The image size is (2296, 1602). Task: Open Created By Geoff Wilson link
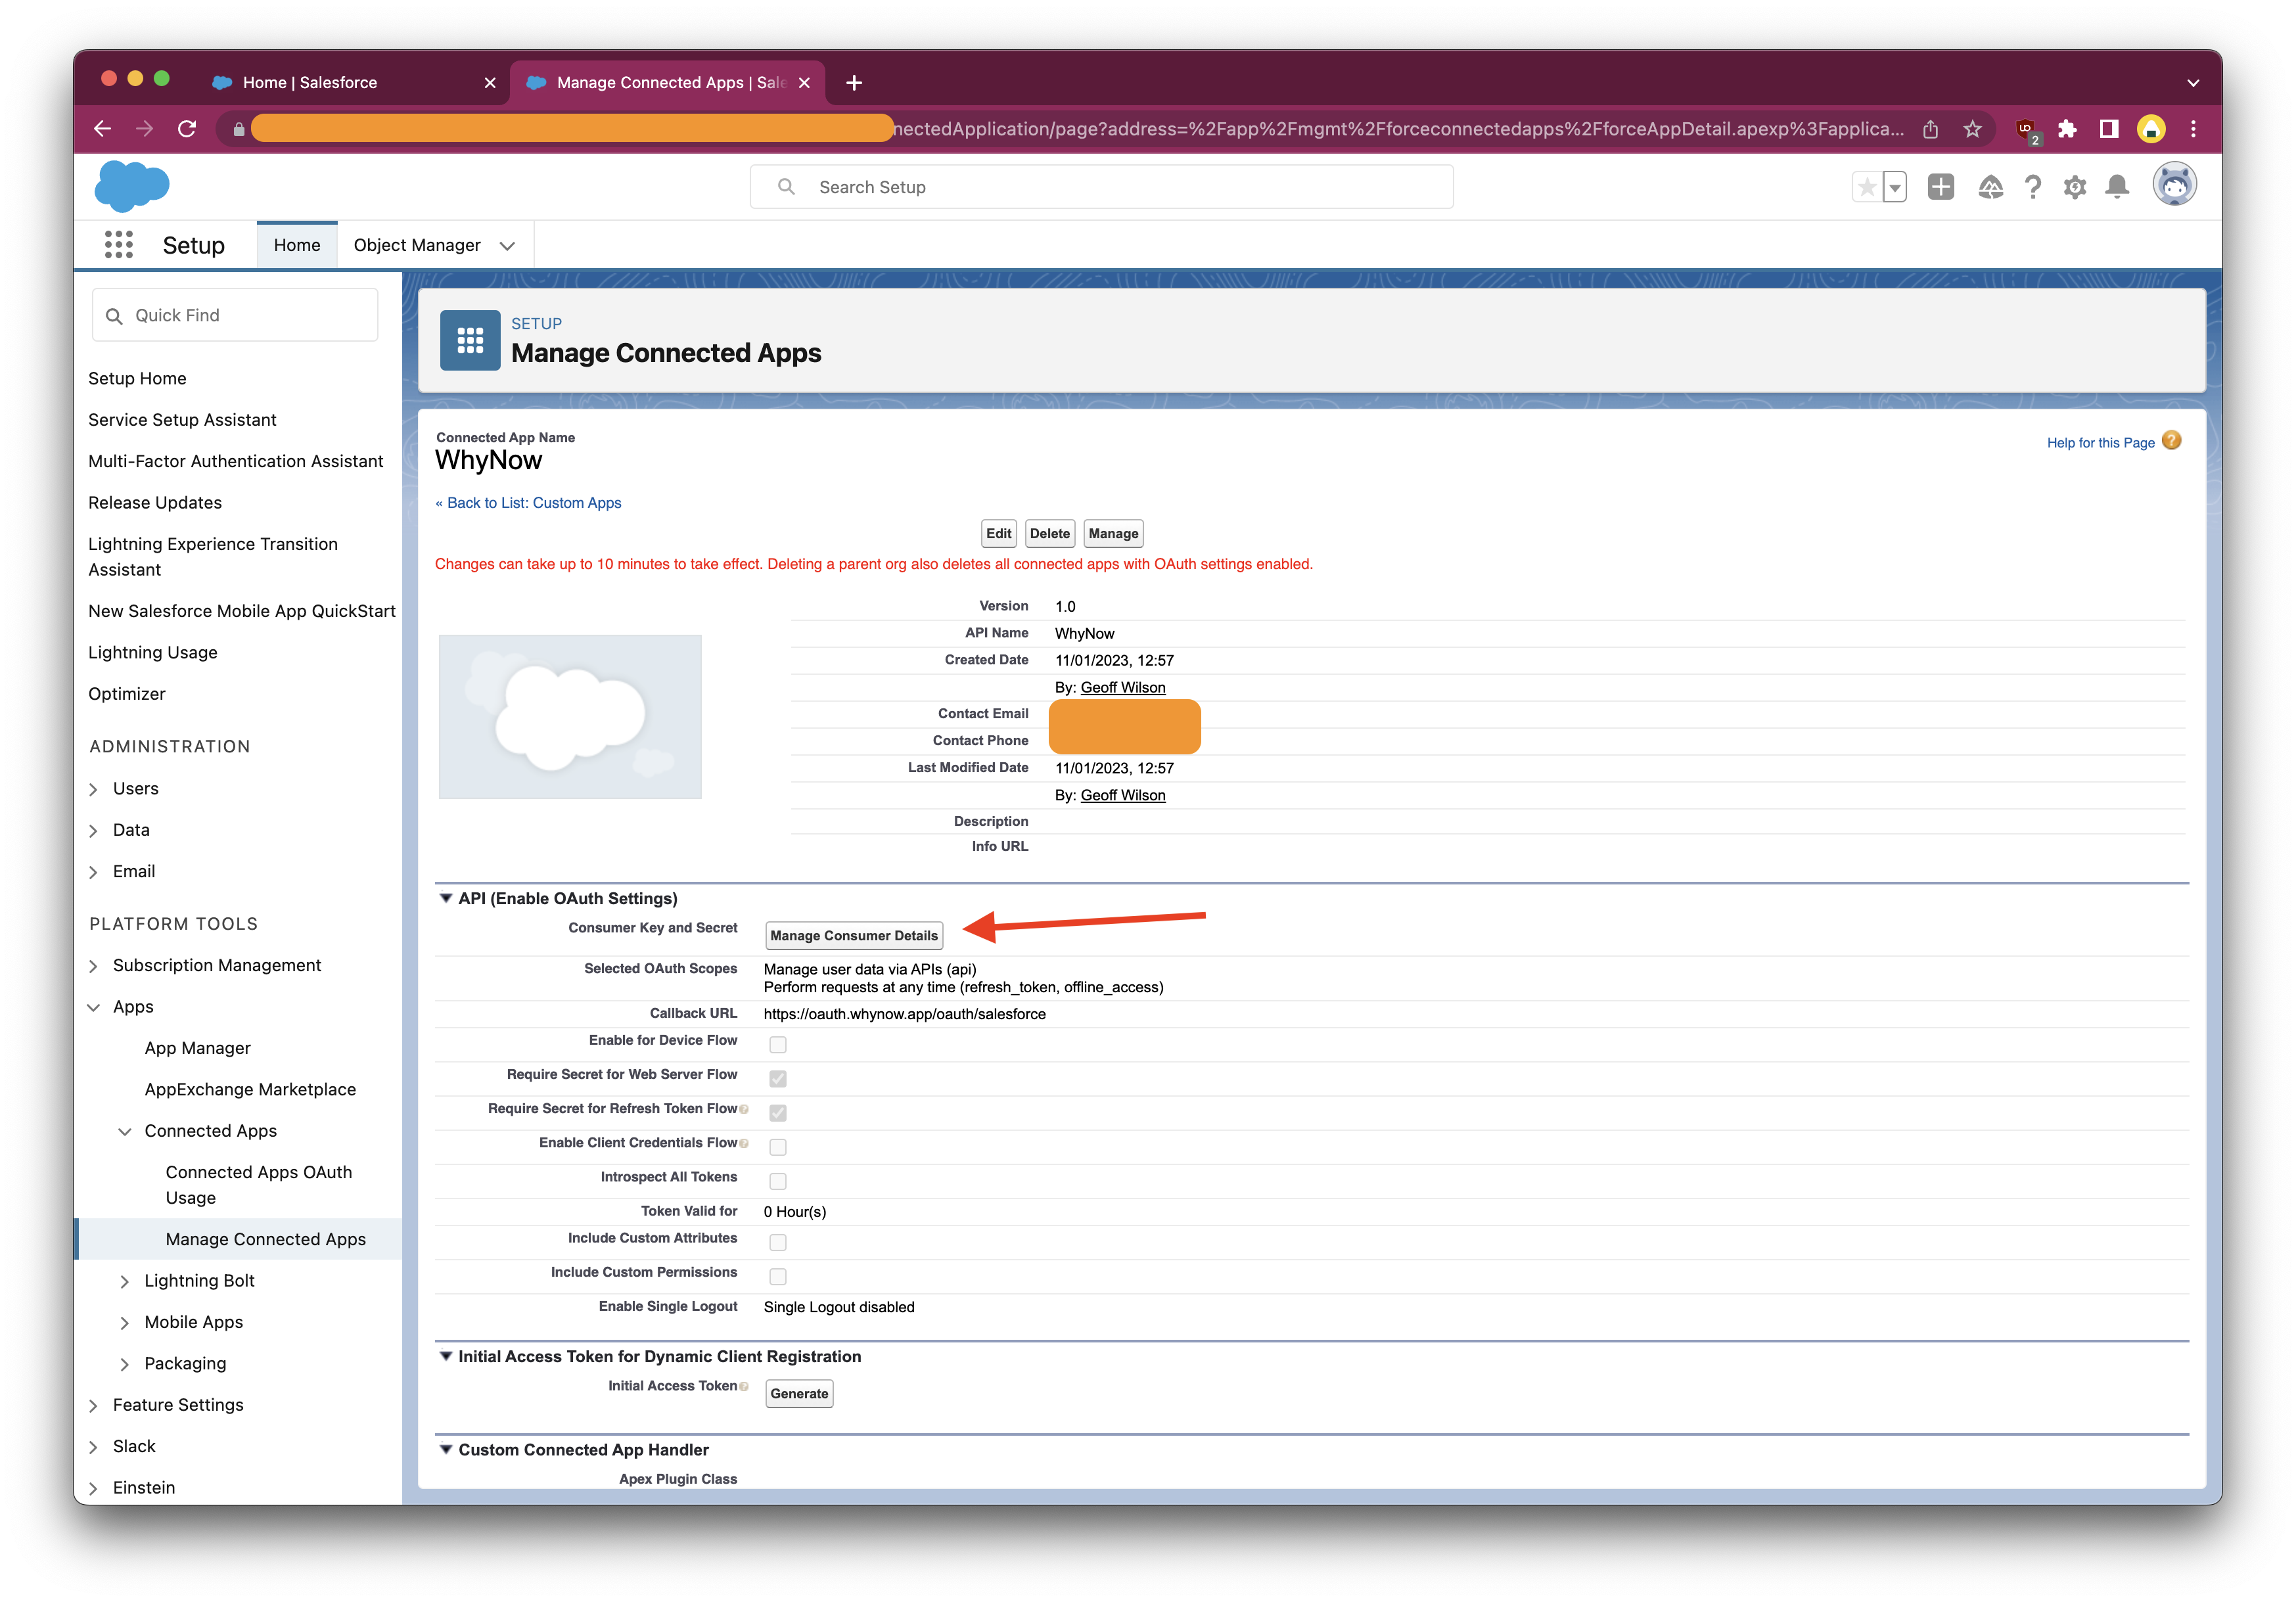(1123, 688)
